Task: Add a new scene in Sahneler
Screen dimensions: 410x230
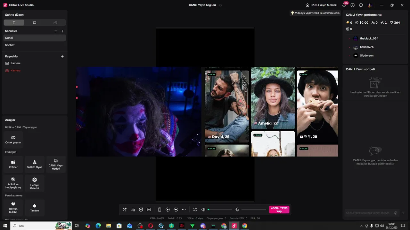Action: (62, 31)
